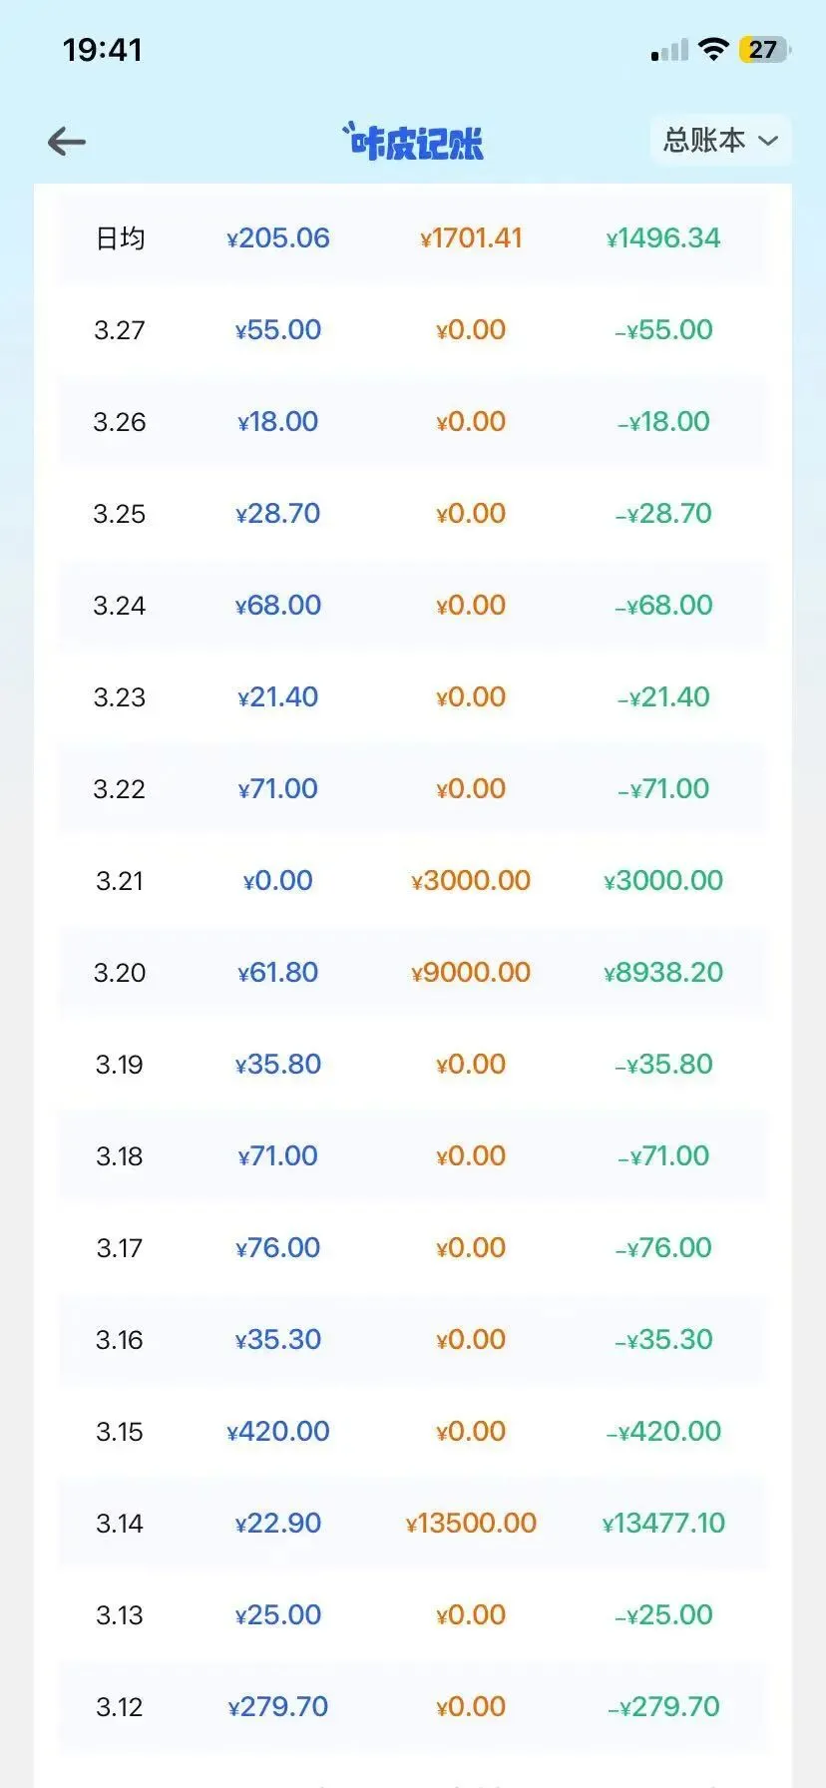Tap the ¥420.00 expense on 3.15
The width and height of the screenshot is (826, 1788).
pos(278,1432)
